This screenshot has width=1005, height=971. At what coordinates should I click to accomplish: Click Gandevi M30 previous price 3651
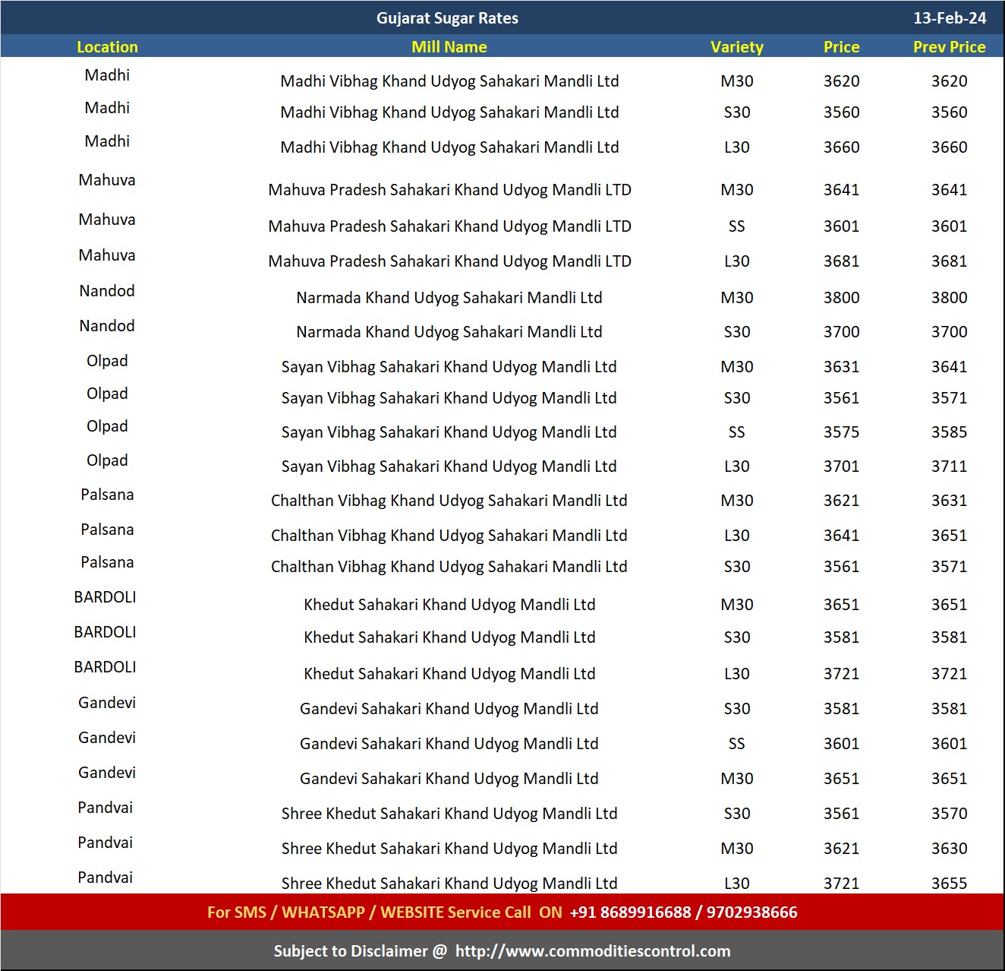point(950,779)
